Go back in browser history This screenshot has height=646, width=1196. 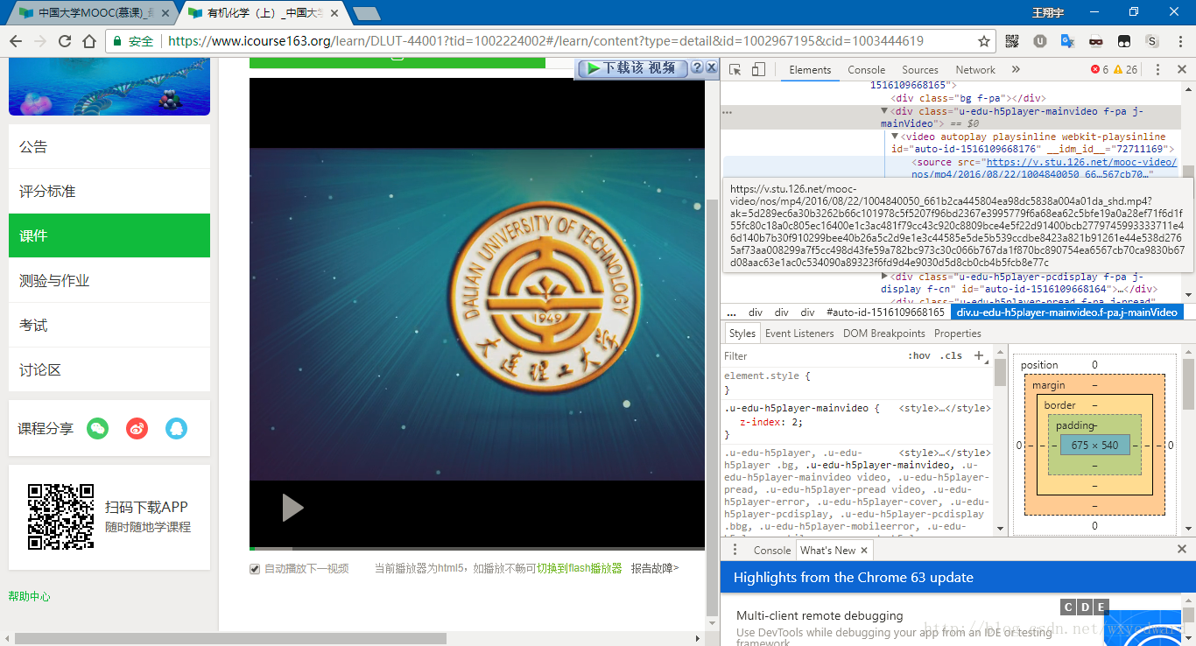[x=15, y=41]
